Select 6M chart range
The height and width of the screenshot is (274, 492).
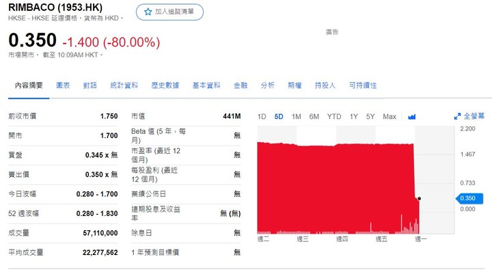click(314, 117)
